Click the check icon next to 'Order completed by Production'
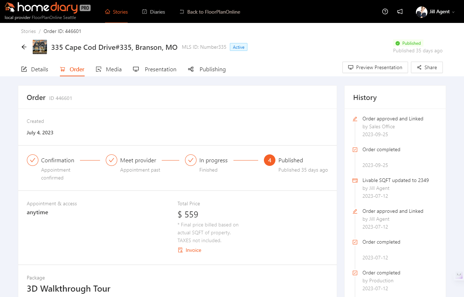464x297 pixels. tap(355, 273)
